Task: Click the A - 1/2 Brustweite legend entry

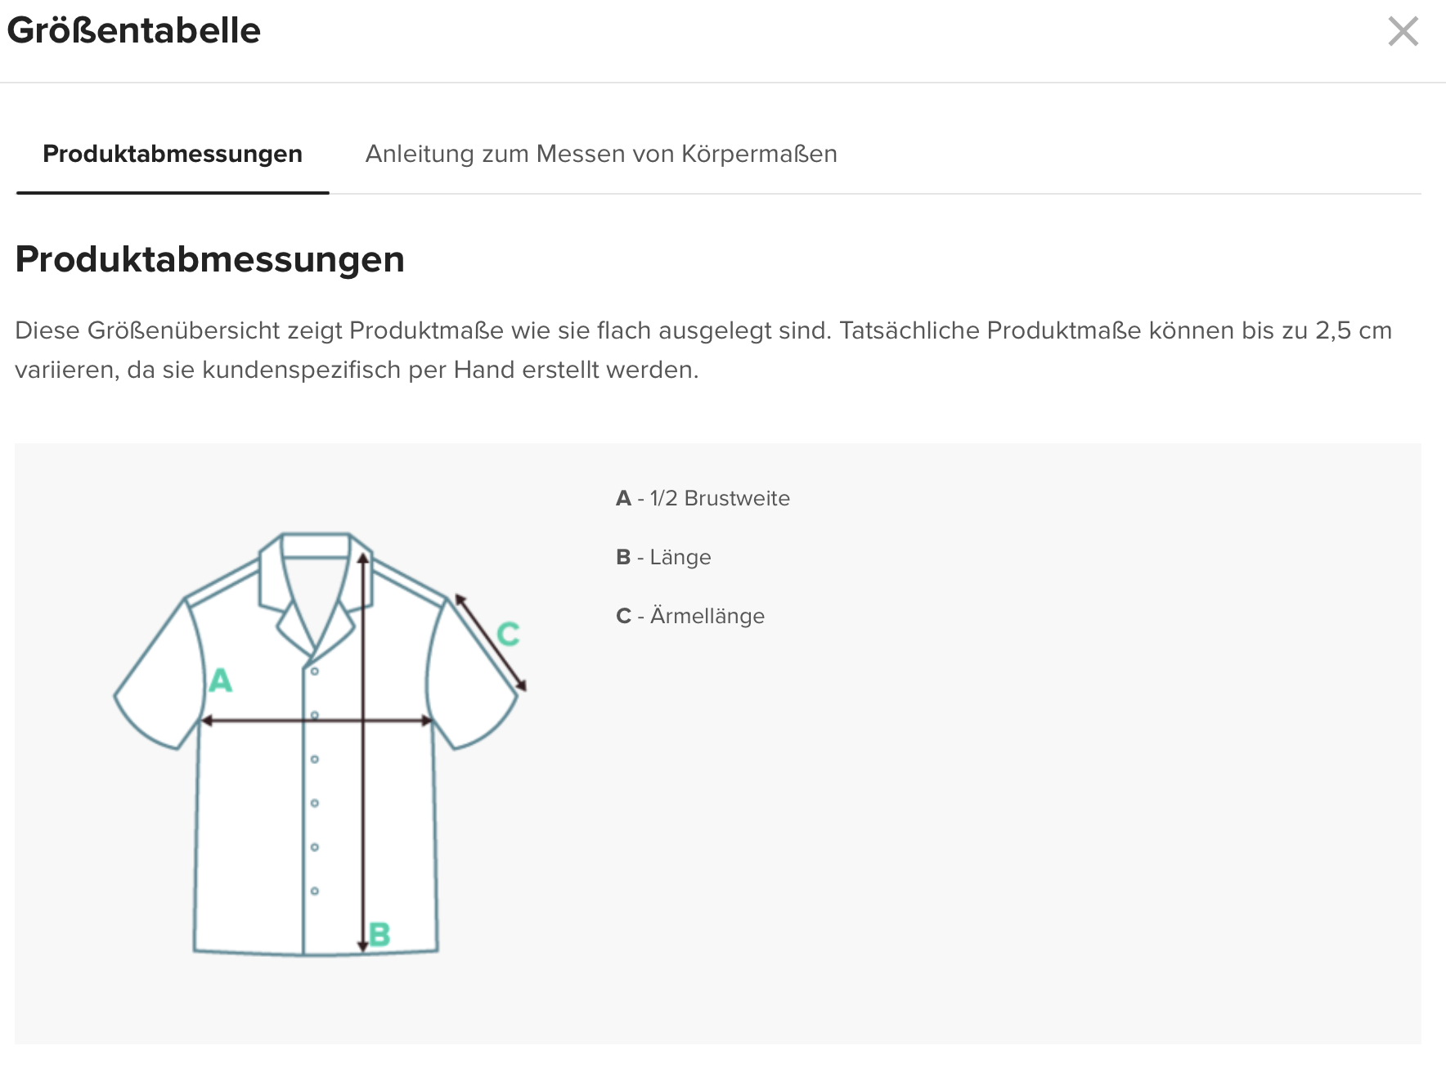Action: tap(703, 498)
